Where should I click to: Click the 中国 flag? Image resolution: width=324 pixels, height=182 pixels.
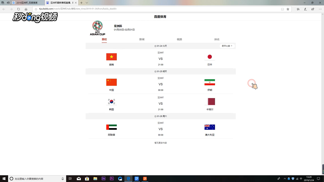click(111, 82)
